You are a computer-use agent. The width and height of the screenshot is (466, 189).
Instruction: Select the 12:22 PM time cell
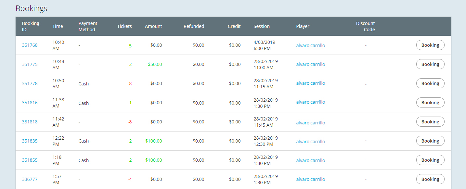point(58,141)
